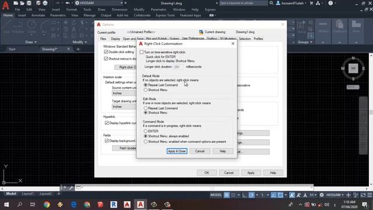Select Shortcut Menu under Default Mode
The width and height of the screenshot is (373, 210).
[146, 90]
